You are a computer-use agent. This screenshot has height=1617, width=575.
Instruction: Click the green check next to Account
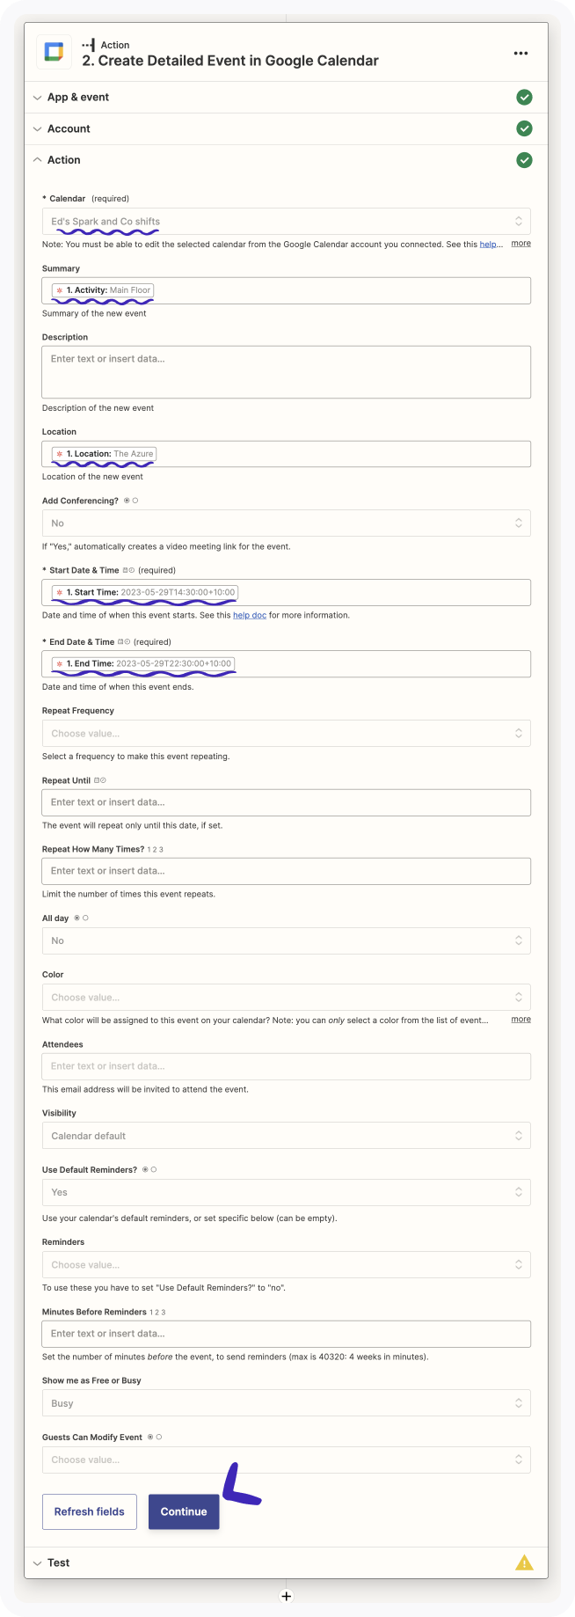tap(524, 128)
